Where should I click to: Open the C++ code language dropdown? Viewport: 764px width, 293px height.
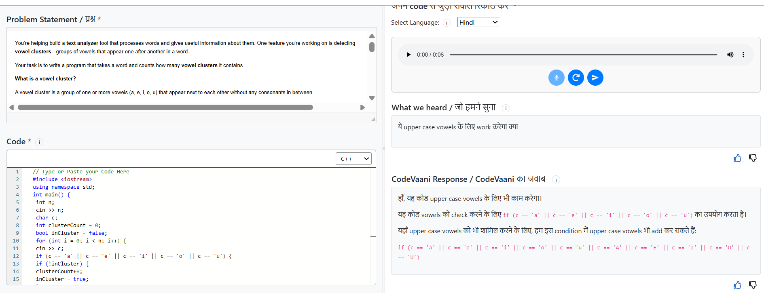tap(353, 159)
